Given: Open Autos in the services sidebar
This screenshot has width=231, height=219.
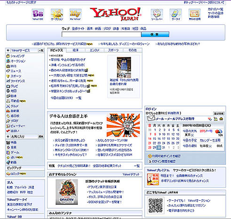Looking at the screenshot, I should pyautogui.click(x=15, y=111).
